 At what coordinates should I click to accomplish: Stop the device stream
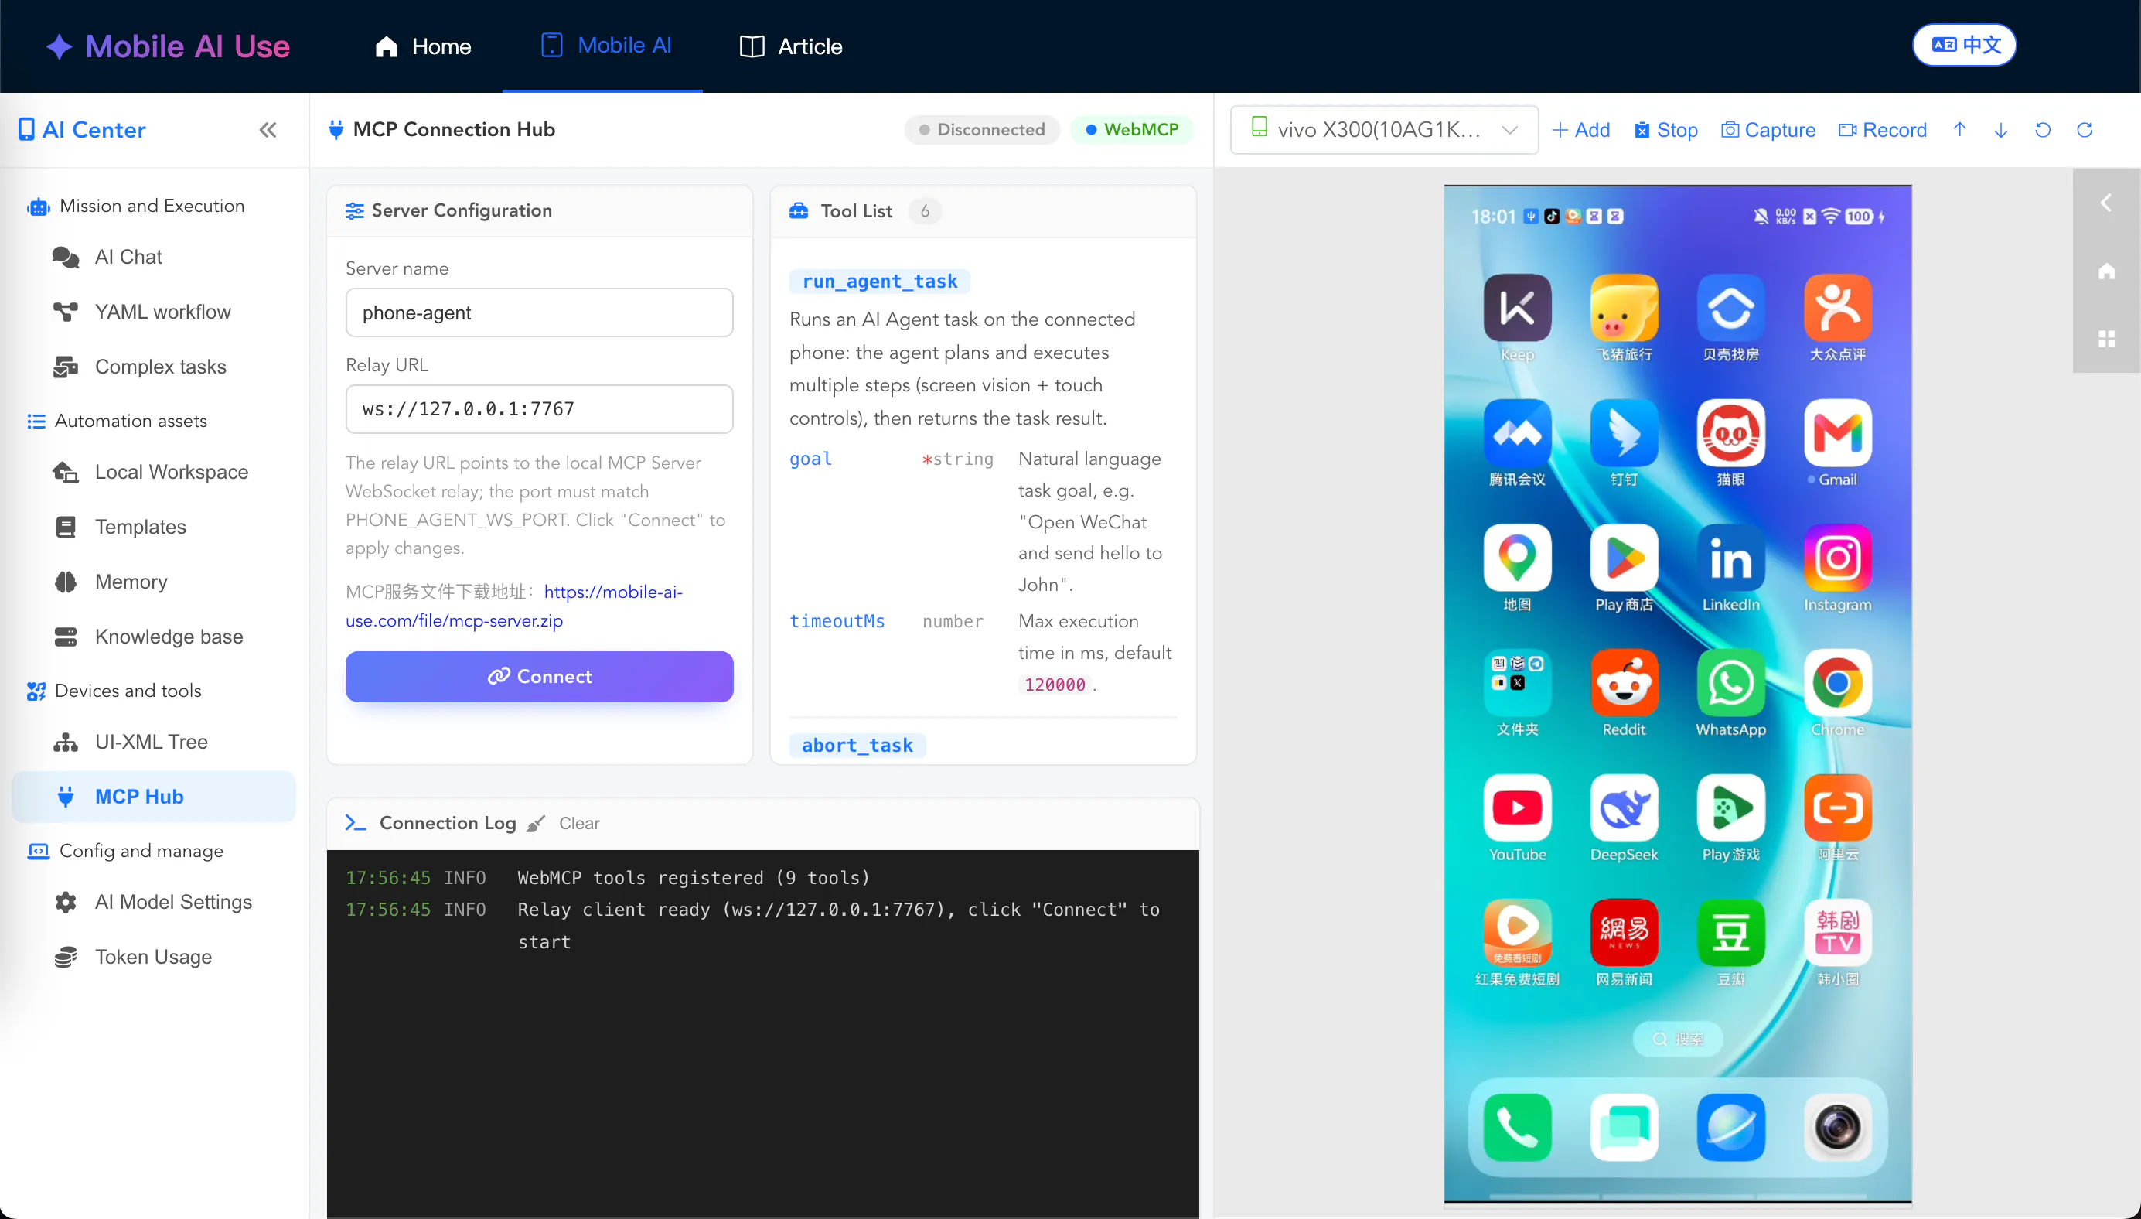tap(1665, 130)
